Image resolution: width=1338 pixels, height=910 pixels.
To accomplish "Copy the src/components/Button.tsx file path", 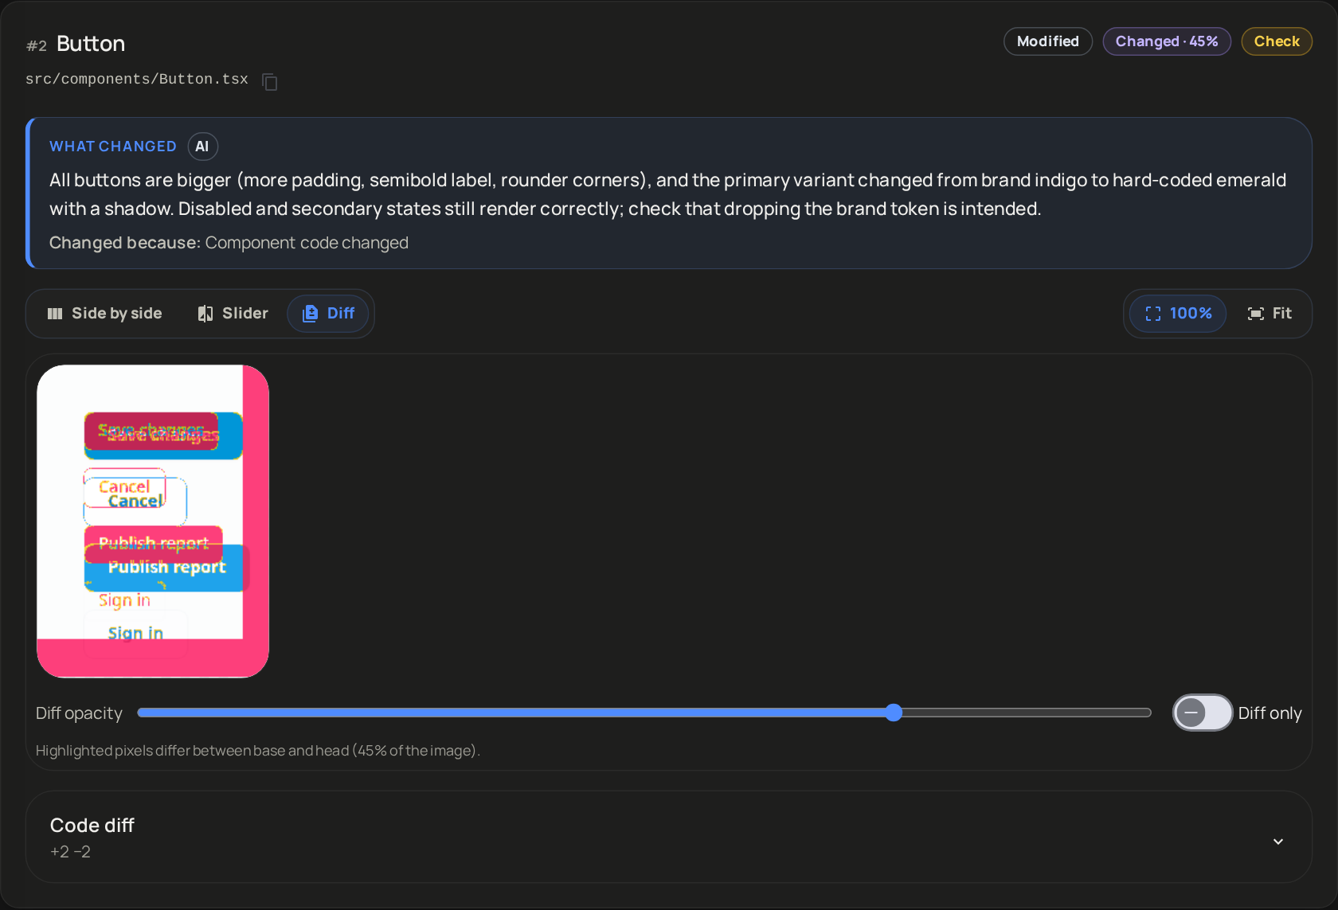I will 270,81.
